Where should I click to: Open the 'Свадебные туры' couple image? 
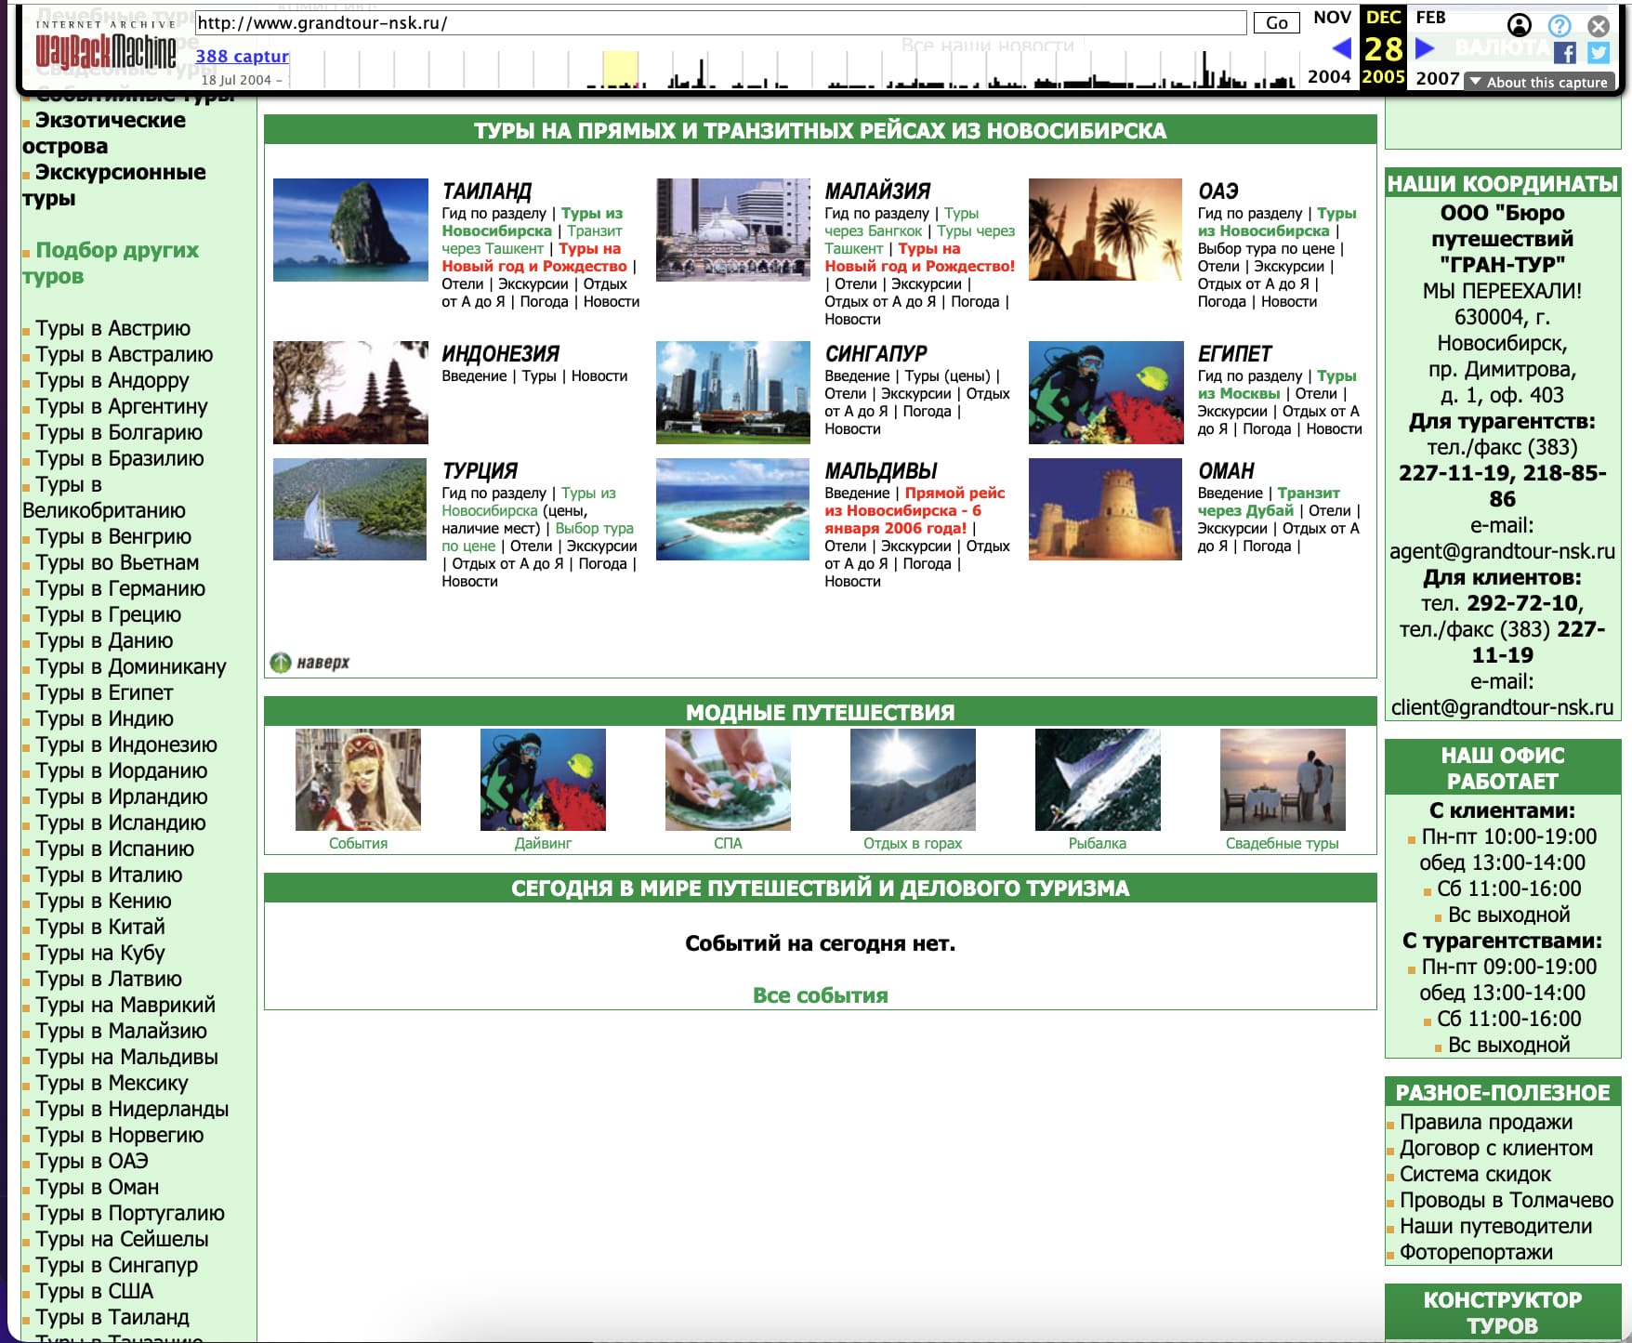1283,780
